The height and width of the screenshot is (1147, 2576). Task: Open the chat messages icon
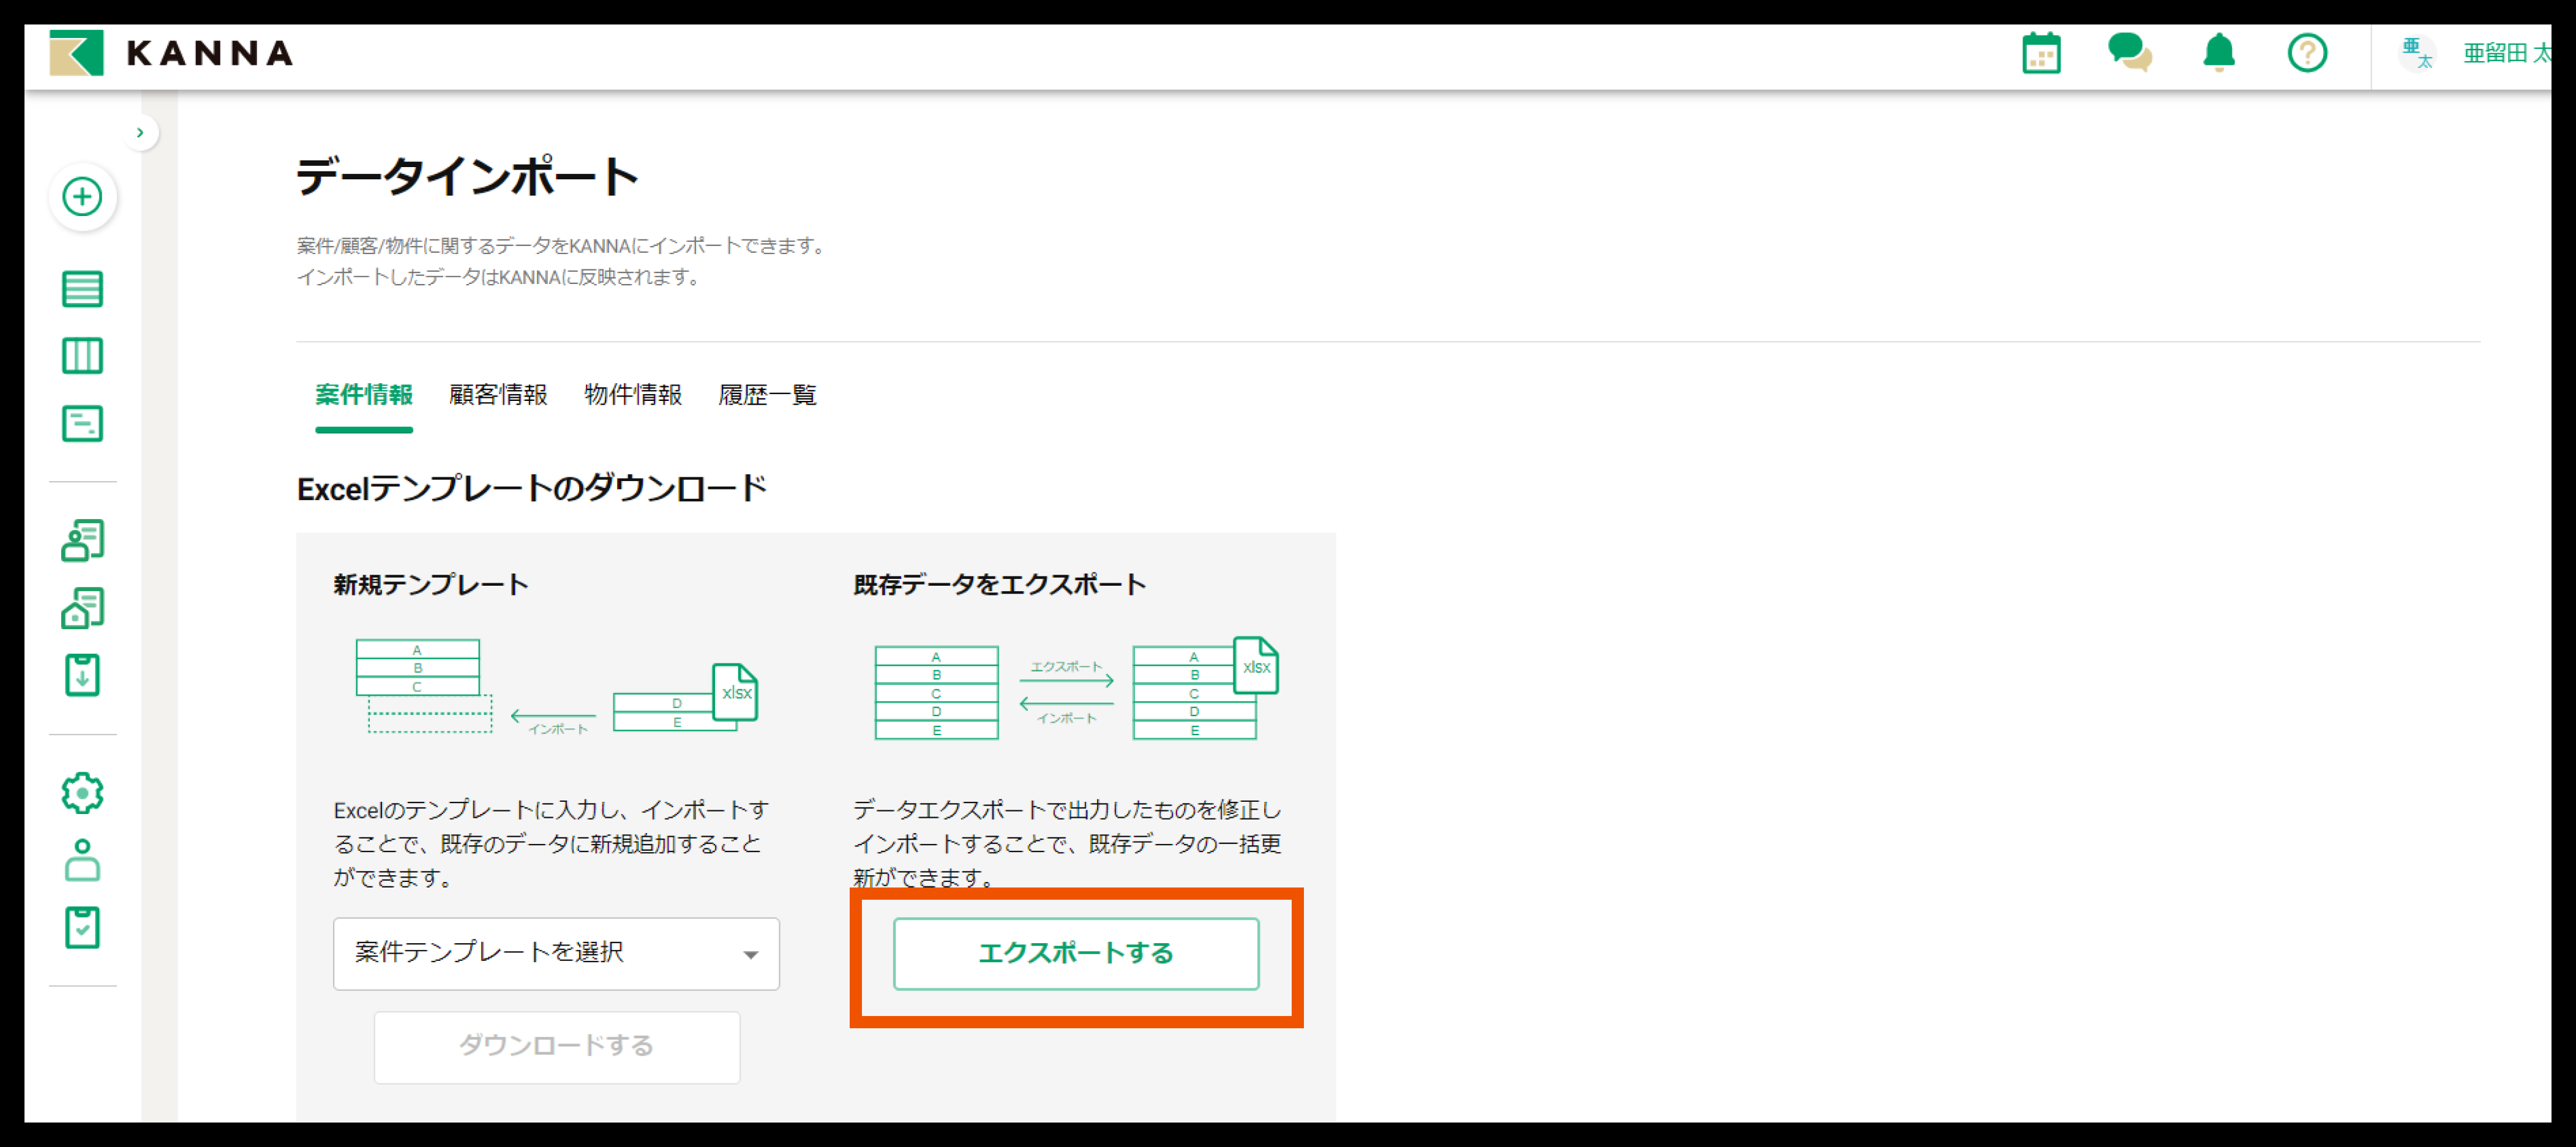click(2129, 53)
